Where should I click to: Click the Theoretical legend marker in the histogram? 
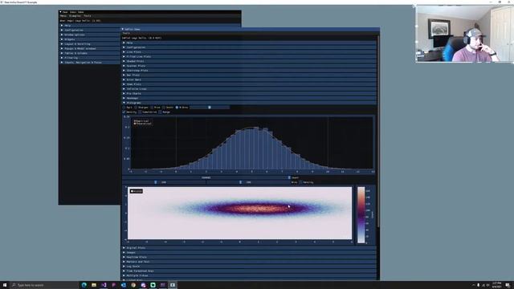click(x=135, y=124)
